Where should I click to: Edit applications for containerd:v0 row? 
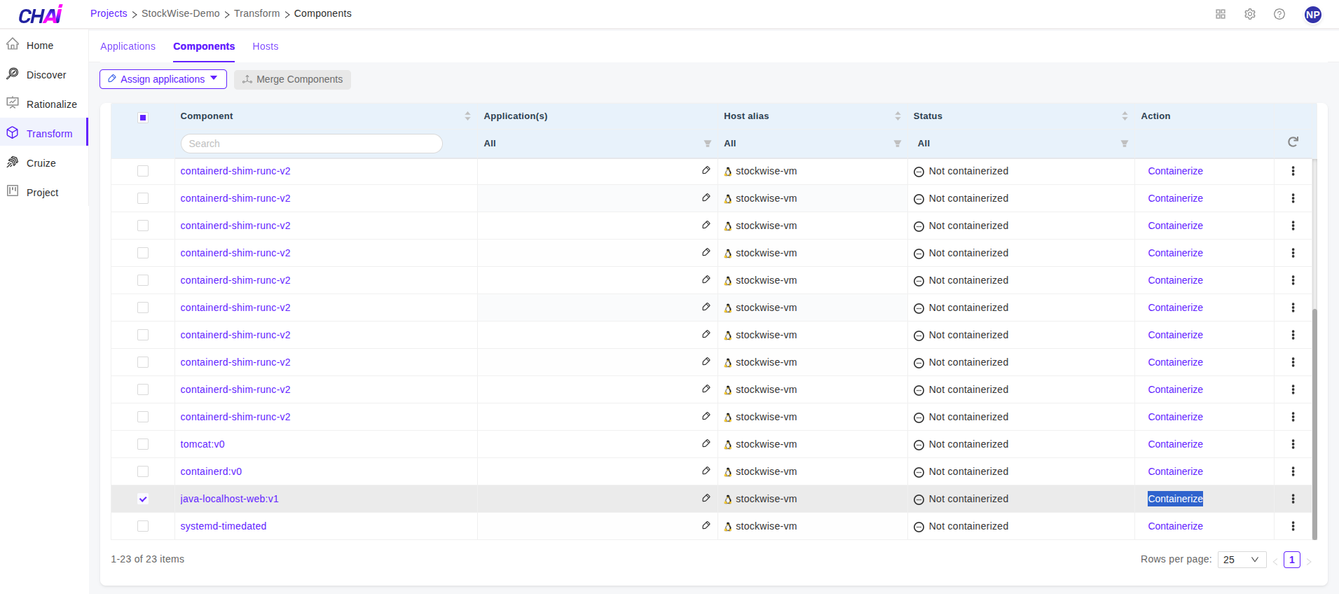[706, 471]
